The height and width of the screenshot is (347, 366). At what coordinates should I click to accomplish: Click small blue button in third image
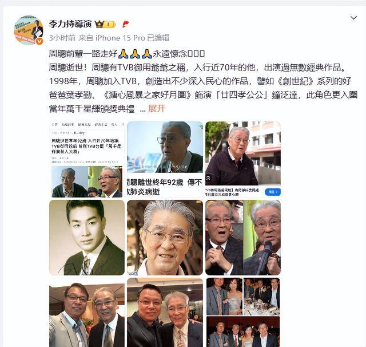[x=273, y=192]
